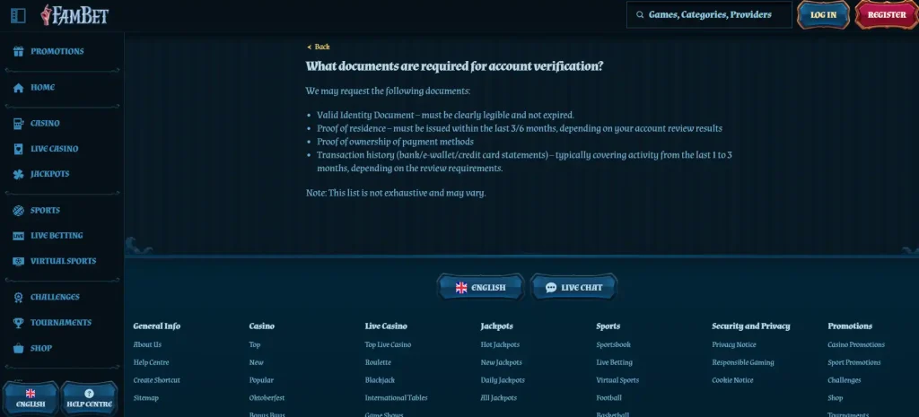Screen dimensions: 919x417
Task: Click the Live Betting live icon
Action: [18, 236]
